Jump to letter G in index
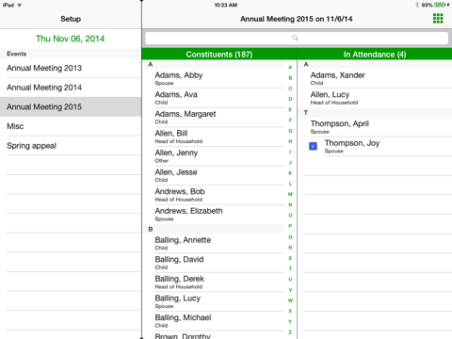 point(290,131)
